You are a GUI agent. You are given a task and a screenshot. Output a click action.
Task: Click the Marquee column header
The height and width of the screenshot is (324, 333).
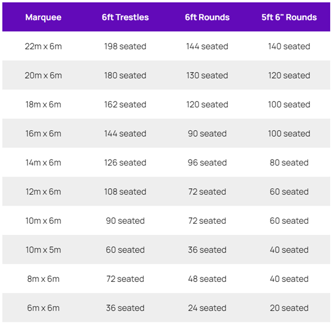coord(43,17)
